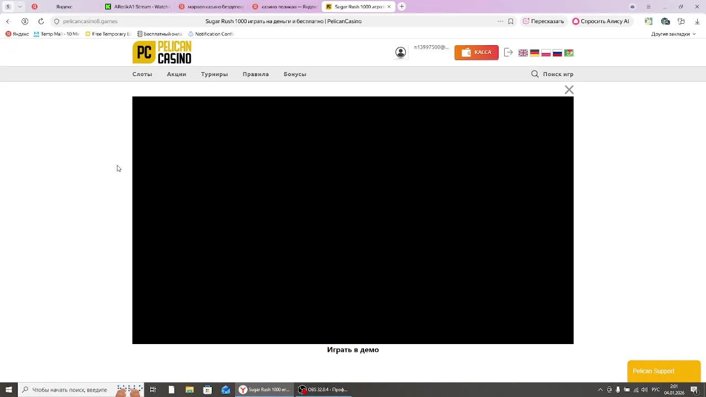Viewport: 706px width, 397px height.
Task: Reload the page with the refresh icon
Action: [x=41, y=21]
